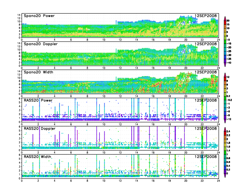
Task: Click the 'Spano20 Width' panel title
Action: pos(38,72)
